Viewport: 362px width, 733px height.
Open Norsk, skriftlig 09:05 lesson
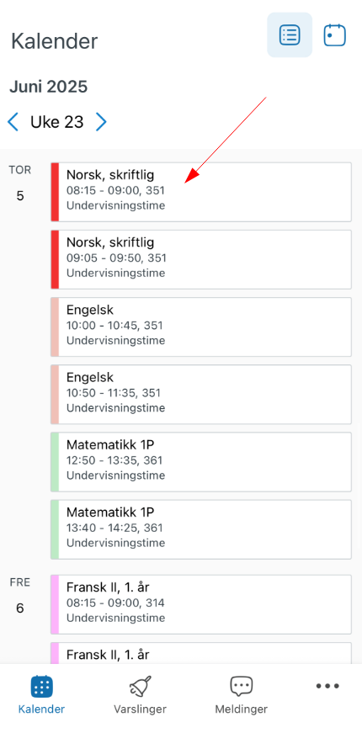click(x=201, y=259)
